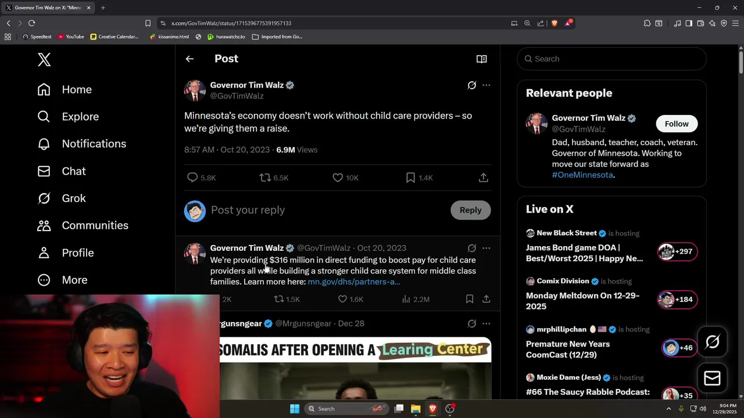Viewport: 744px width, 418px height.
Task: Like the main post with 10K likes
Action: (x=345, y=178)
